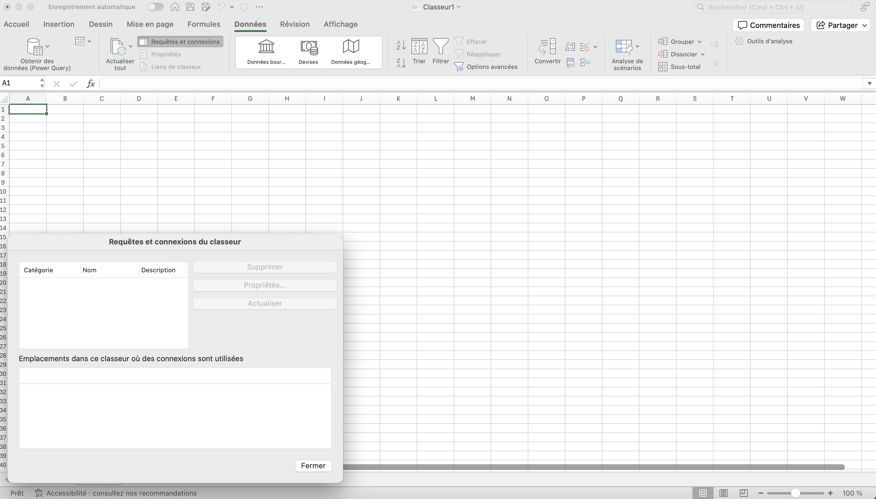Open Outils d'analyse gear icon

pos(739,41)
